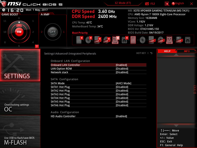Open SATA2 Hot Plug Disabled value
This screenshot has height=148, width=197.
122,90
